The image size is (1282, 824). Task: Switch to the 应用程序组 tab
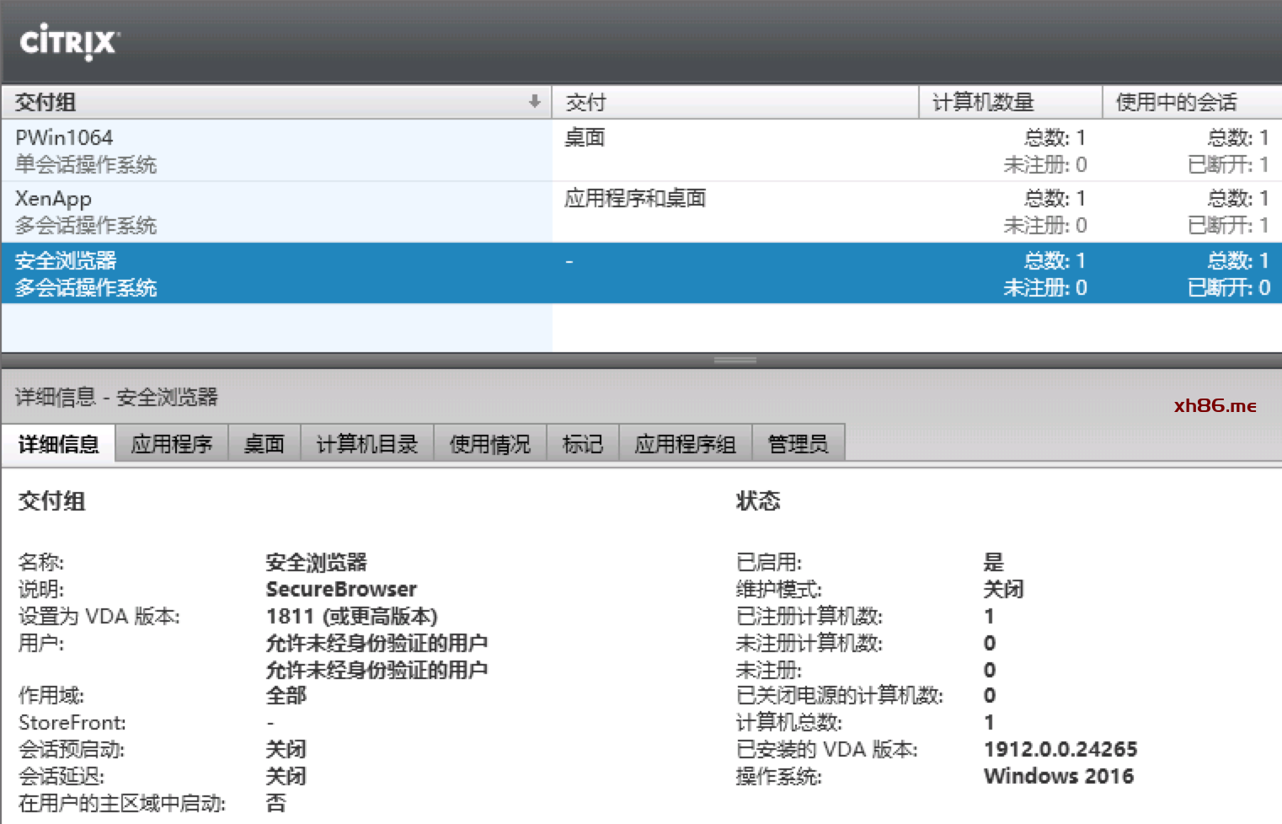pos(685,444)
